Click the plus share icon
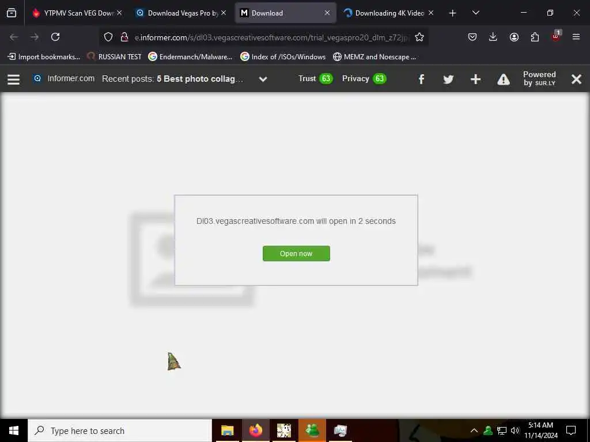Image resolution: width=590 pixels, height=442 pixels. point(475,79)
